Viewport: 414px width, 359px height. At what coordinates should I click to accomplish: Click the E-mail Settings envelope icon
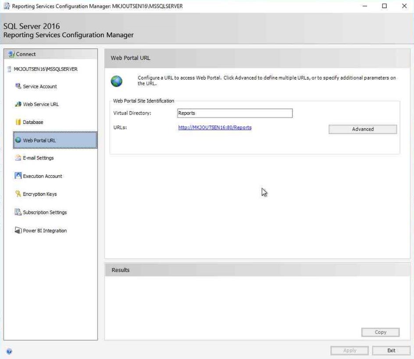(x=18, y=158)
